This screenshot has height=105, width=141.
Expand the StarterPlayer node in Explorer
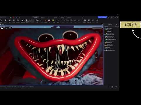(105, 46)
